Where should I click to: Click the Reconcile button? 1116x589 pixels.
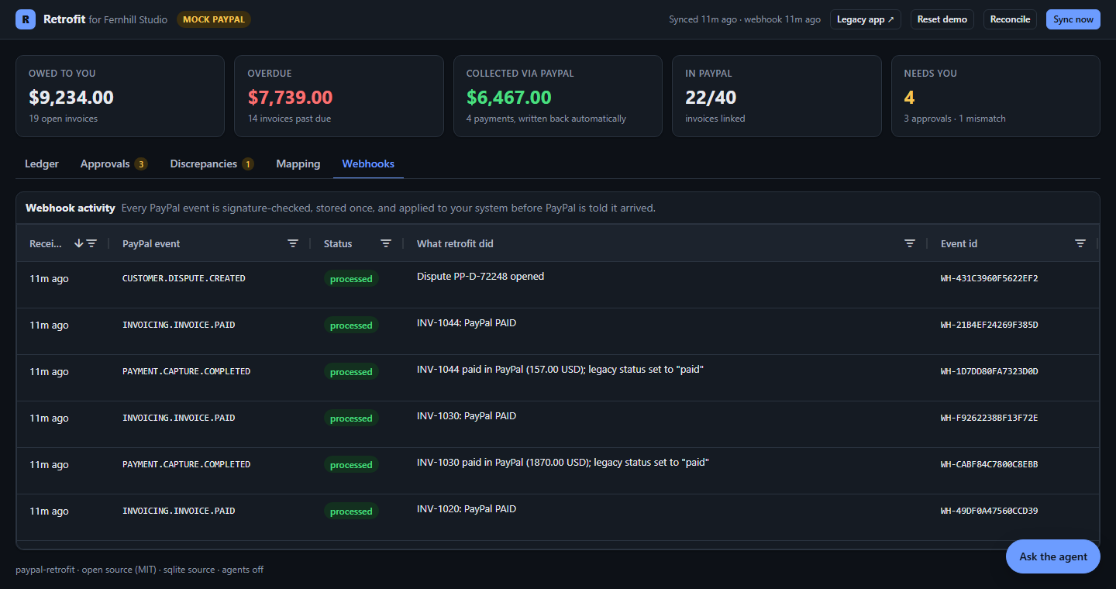1010,19
